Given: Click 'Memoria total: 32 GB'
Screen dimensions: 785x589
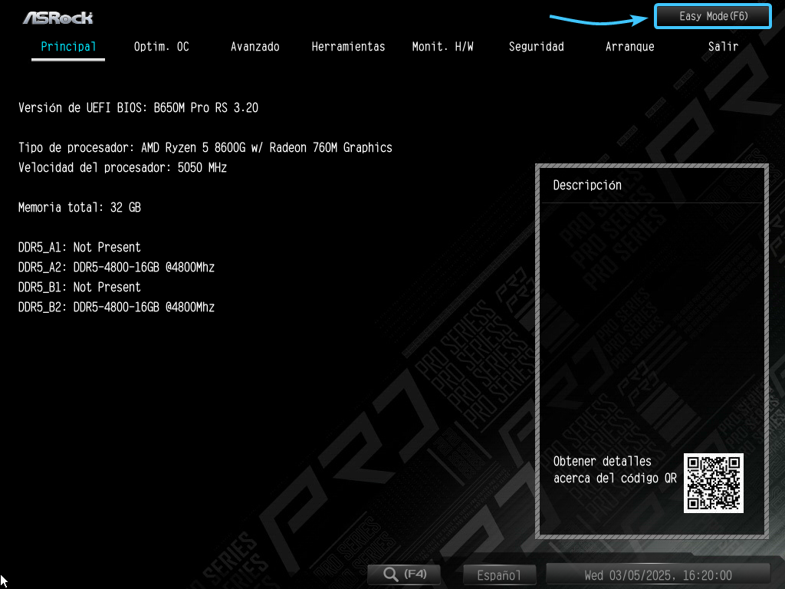Looking at the screenshot, I should [x=80, y=207].
